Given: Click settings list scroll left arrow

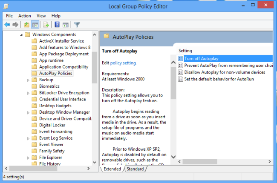Looking at the screenshot, I should (179, 162).
